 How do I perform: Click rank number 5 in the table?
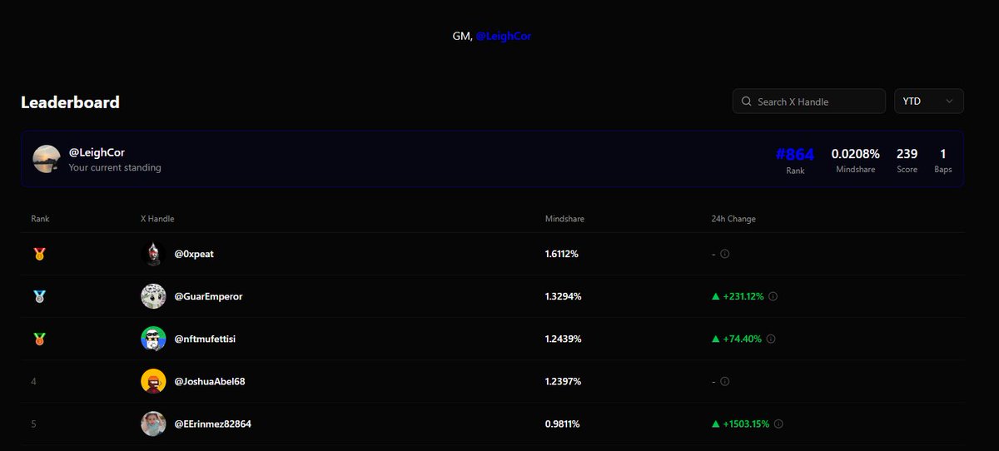click(34, 424)
